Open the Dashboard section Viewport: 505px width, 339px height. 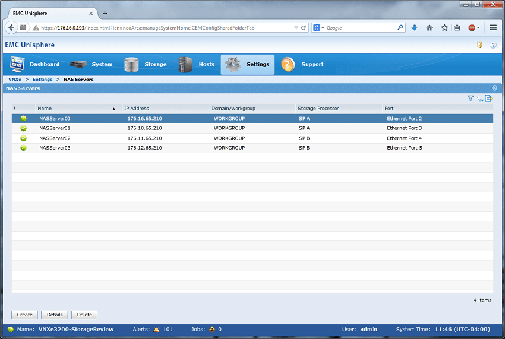35,64
